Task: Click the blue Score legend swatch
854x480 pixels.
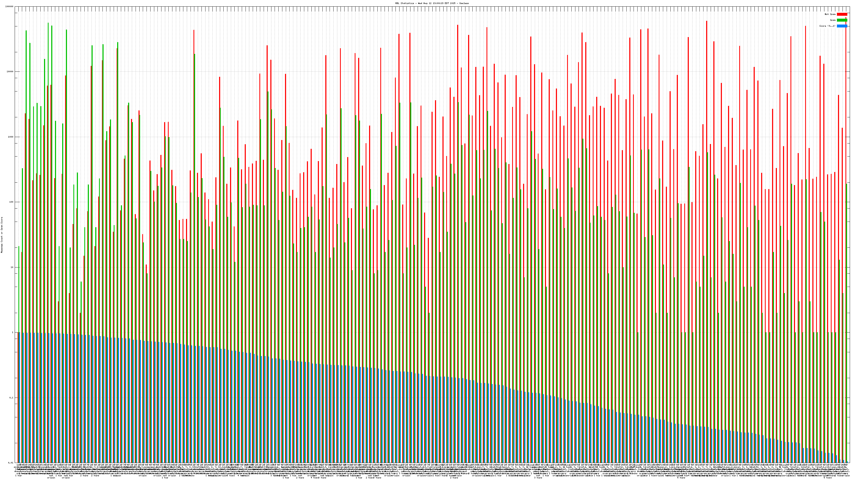Action: pyautogui.click(x=842, y=26)
